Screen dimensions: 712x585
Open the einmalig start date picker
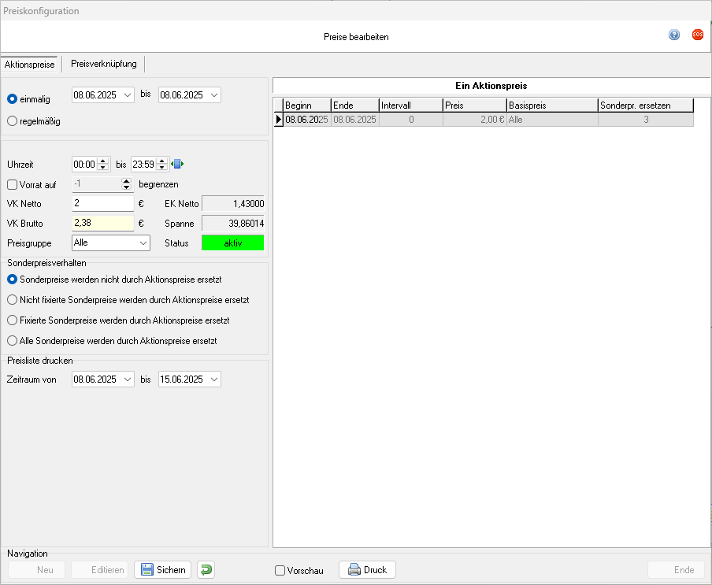(x=128, y=95)
